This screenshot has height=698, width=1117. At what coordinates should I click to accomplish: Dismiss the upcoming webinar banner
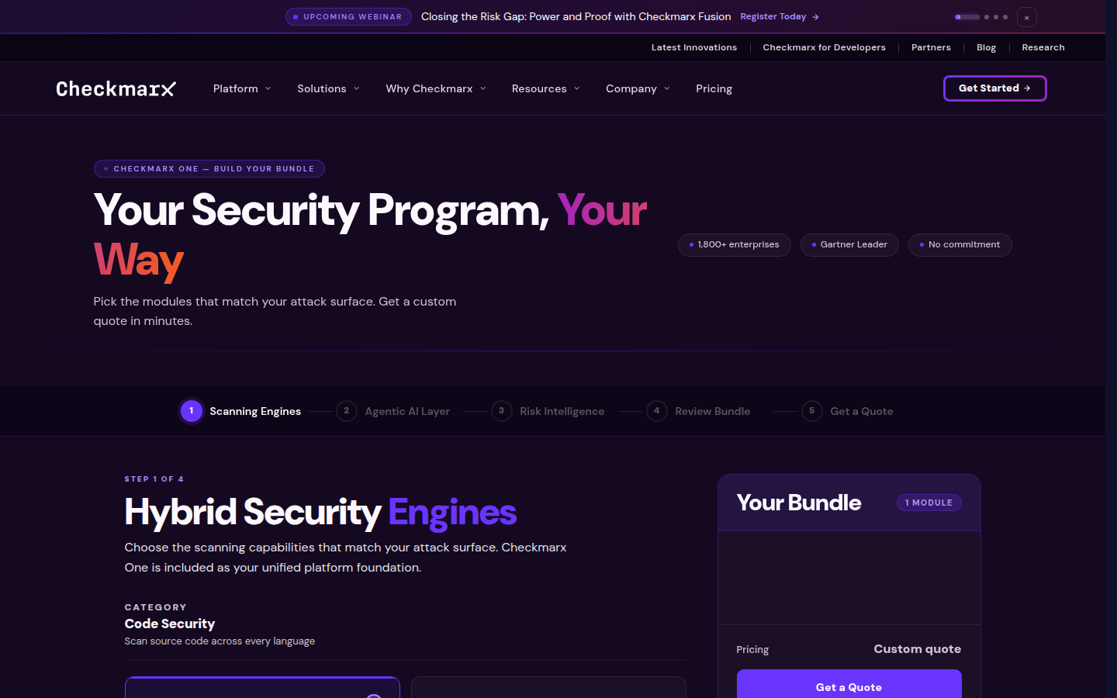pyautogui.click(x=1026, y=17)
